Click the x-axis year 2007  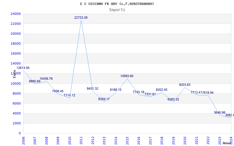pyautogui.click(x=35, y=140)
